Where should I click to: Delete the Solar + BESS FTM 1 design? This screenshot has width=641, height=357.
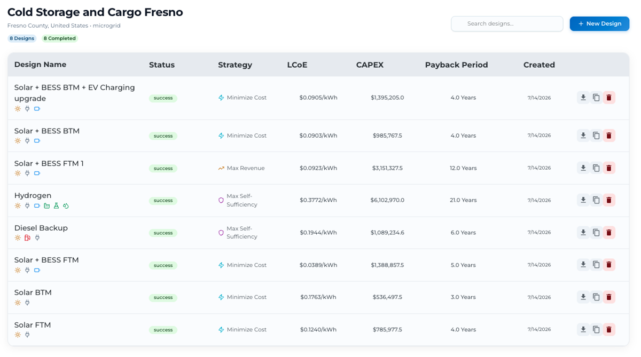tap(609, 168)
